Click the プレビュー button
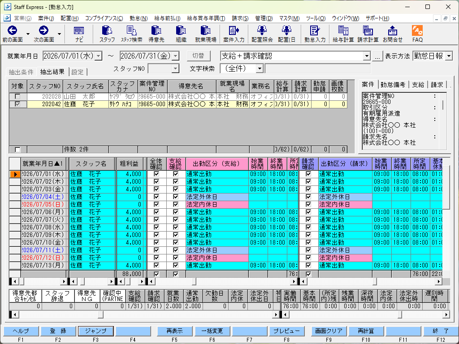Viewport: 459px width, 344px height. click(286, 331)
